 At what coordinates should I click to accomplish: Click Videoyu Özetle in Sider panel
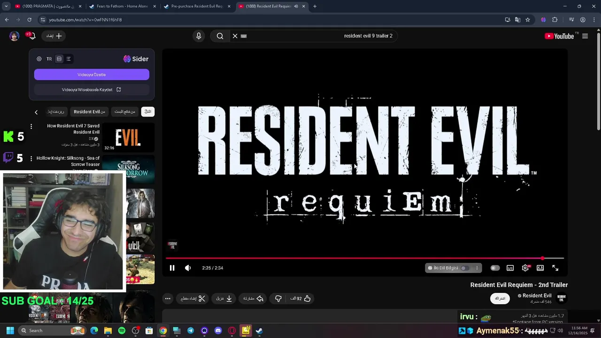[92, 75]
